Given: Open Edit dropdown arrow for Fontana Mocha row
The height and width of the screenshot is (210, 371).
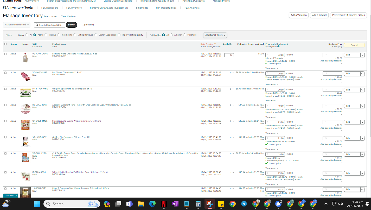Looking at the screenshot, I should [x=362, y=55].
